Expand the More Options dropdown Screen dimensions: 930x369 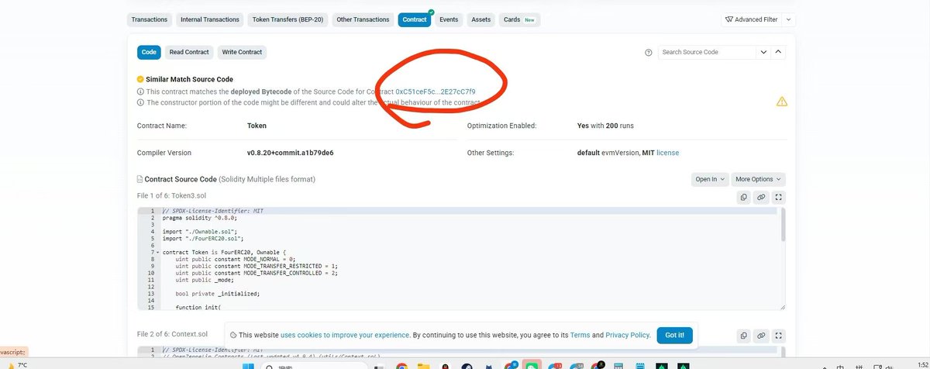click(758, 179)
